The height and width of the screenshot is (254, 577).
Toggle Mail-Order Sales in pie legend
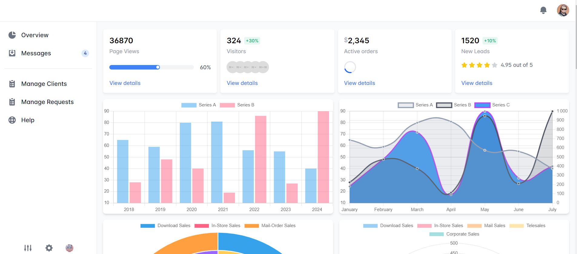pos(270,226)
